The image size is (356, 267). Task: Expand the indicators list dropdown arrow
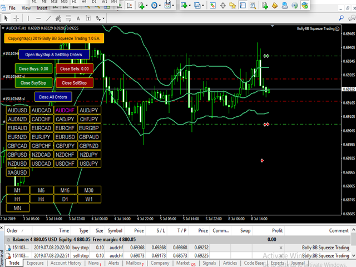(147, 6)
